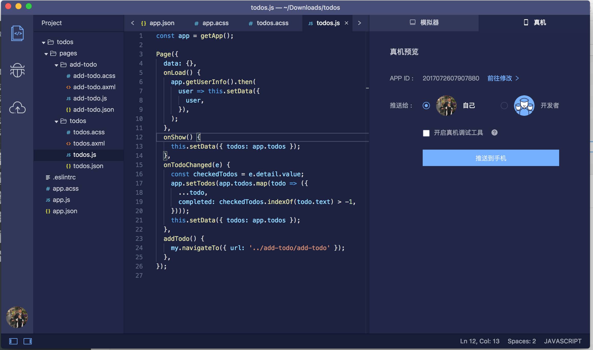Click the 推送到手机 button

point(490,158)
